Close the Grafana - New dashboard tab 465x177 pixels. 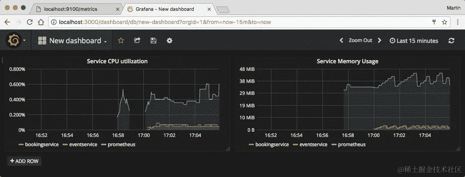pos(209,9)
